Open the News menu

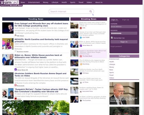click(23, 2)
